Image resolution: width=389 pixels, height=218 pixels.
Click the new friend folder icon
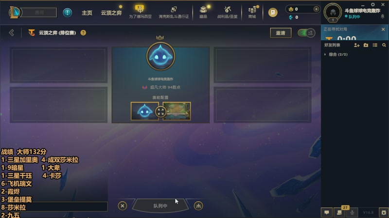366,45
